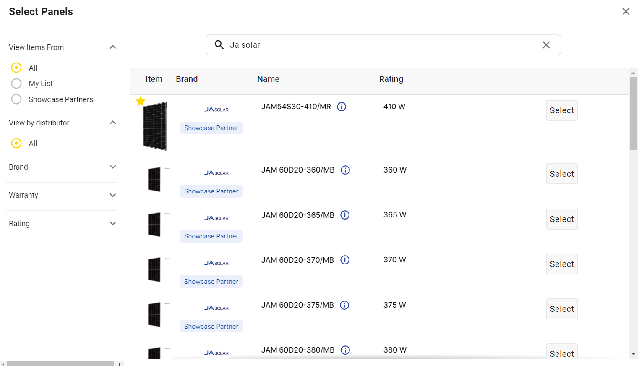639x366 pixels.
Task: Open info for JAM 60D20-375/MB
Action: pos(344,305)
